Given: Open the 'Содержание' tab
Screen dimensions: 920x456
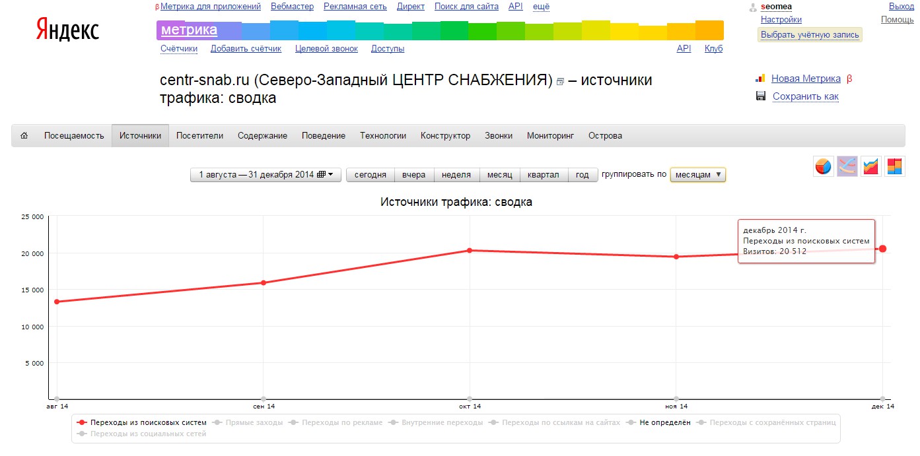Looking at the screenshot, I should [x=262, y=136].
